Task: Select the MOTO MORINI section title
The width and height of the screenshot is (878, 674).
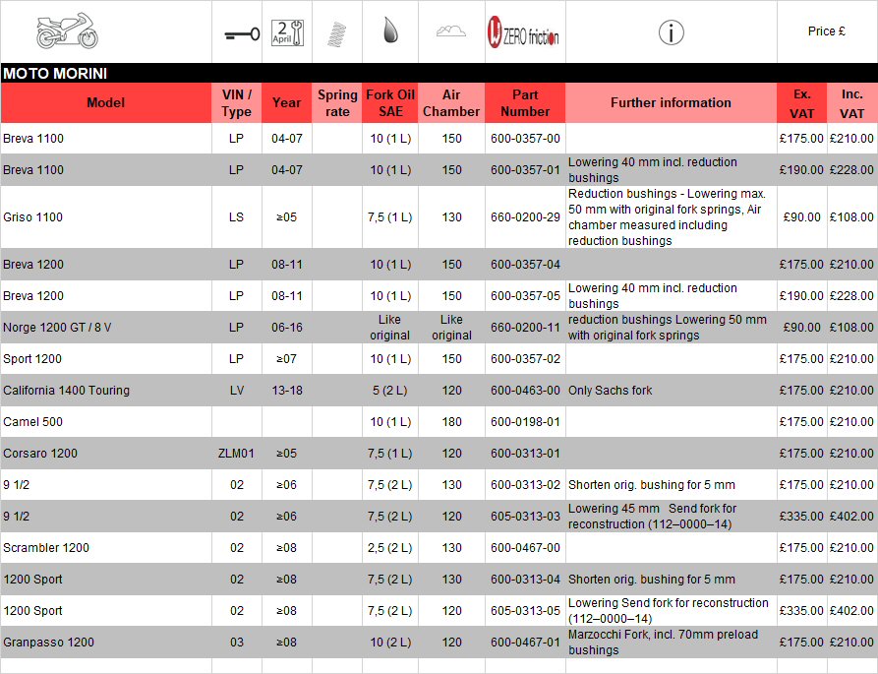Action: pyautogui.click(x=55, y=74)
